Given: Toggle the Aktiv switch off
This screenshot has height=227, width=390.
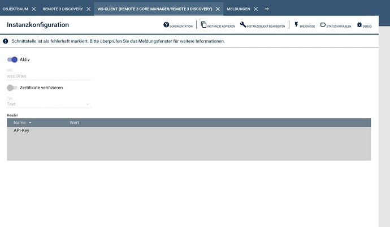Looking at the screenshot, I should pos(12,59).
